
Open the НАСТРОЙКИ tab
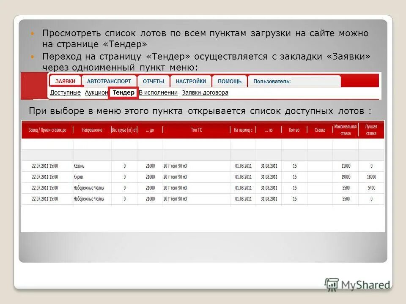pos(190,81)
